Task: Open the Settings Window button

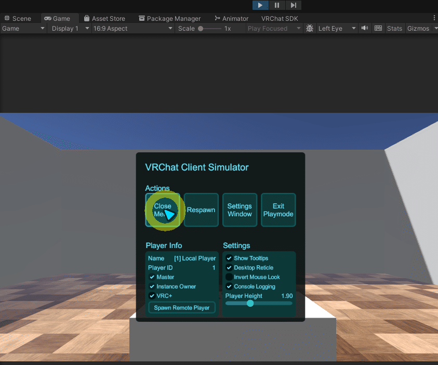Action: 240,210
